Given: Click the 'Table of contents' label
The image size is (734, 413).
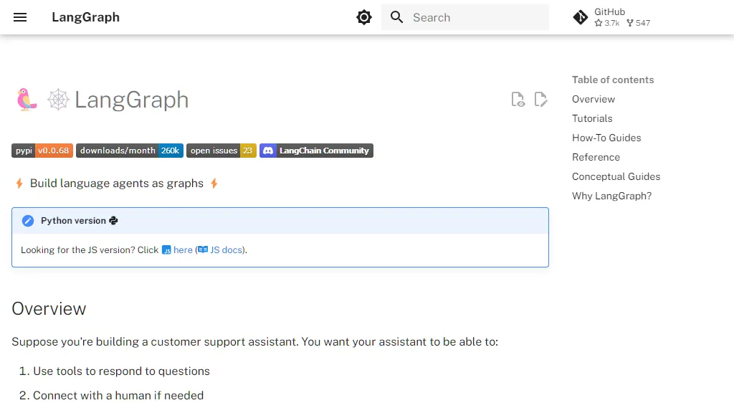Looking at the screenshot, I should click(613, 80).
